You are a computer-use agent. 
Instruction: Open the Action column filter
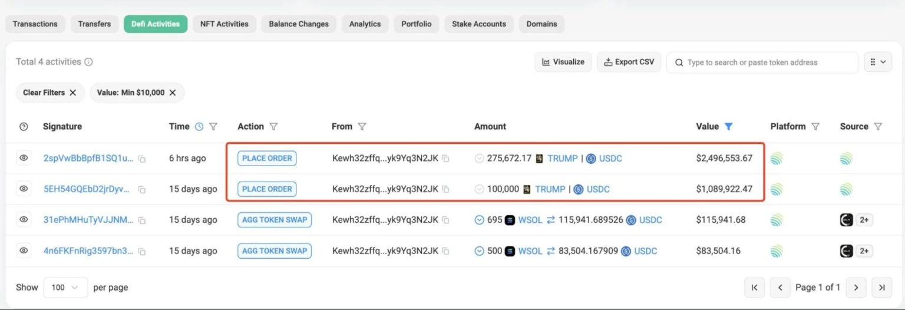[x=273, y=127]
